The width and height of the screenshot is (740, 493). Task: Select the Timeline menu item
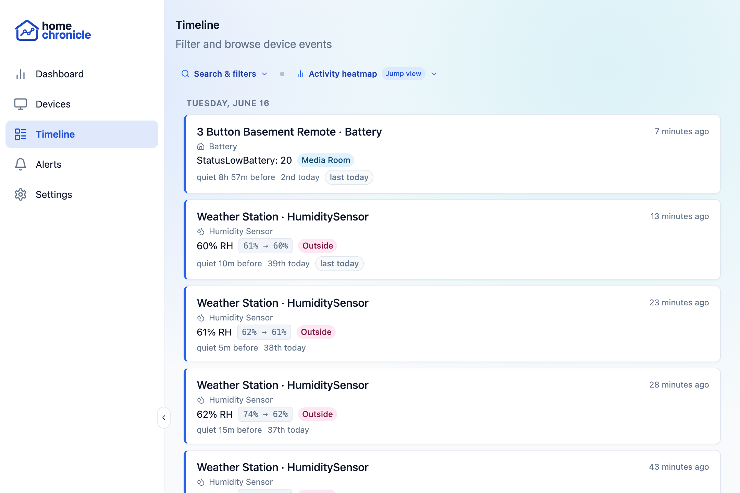click(x=82, y=134)
